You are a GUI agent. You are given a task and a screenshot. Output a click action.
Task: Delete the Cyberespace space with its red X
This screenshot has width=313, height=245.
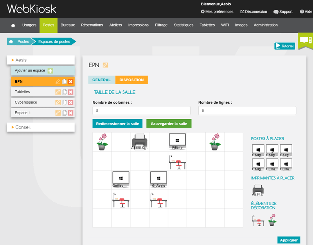pos(70,102)
